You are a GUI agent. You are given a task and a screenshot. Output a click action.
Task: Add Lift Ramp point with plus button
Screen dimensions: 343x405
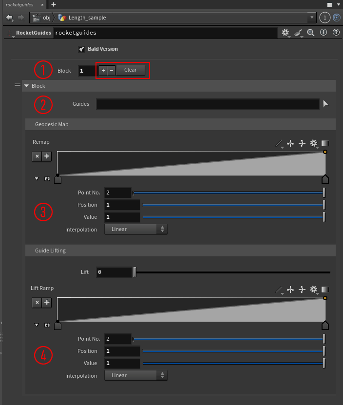(x=47, y=303)
